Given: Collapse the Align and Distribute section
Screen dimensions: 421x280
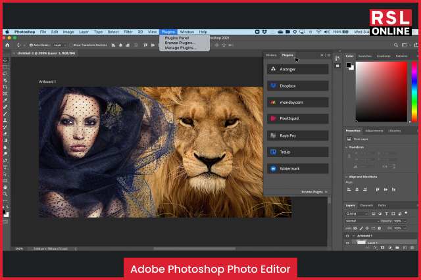Looking at the screenshot, I should 347,177.
